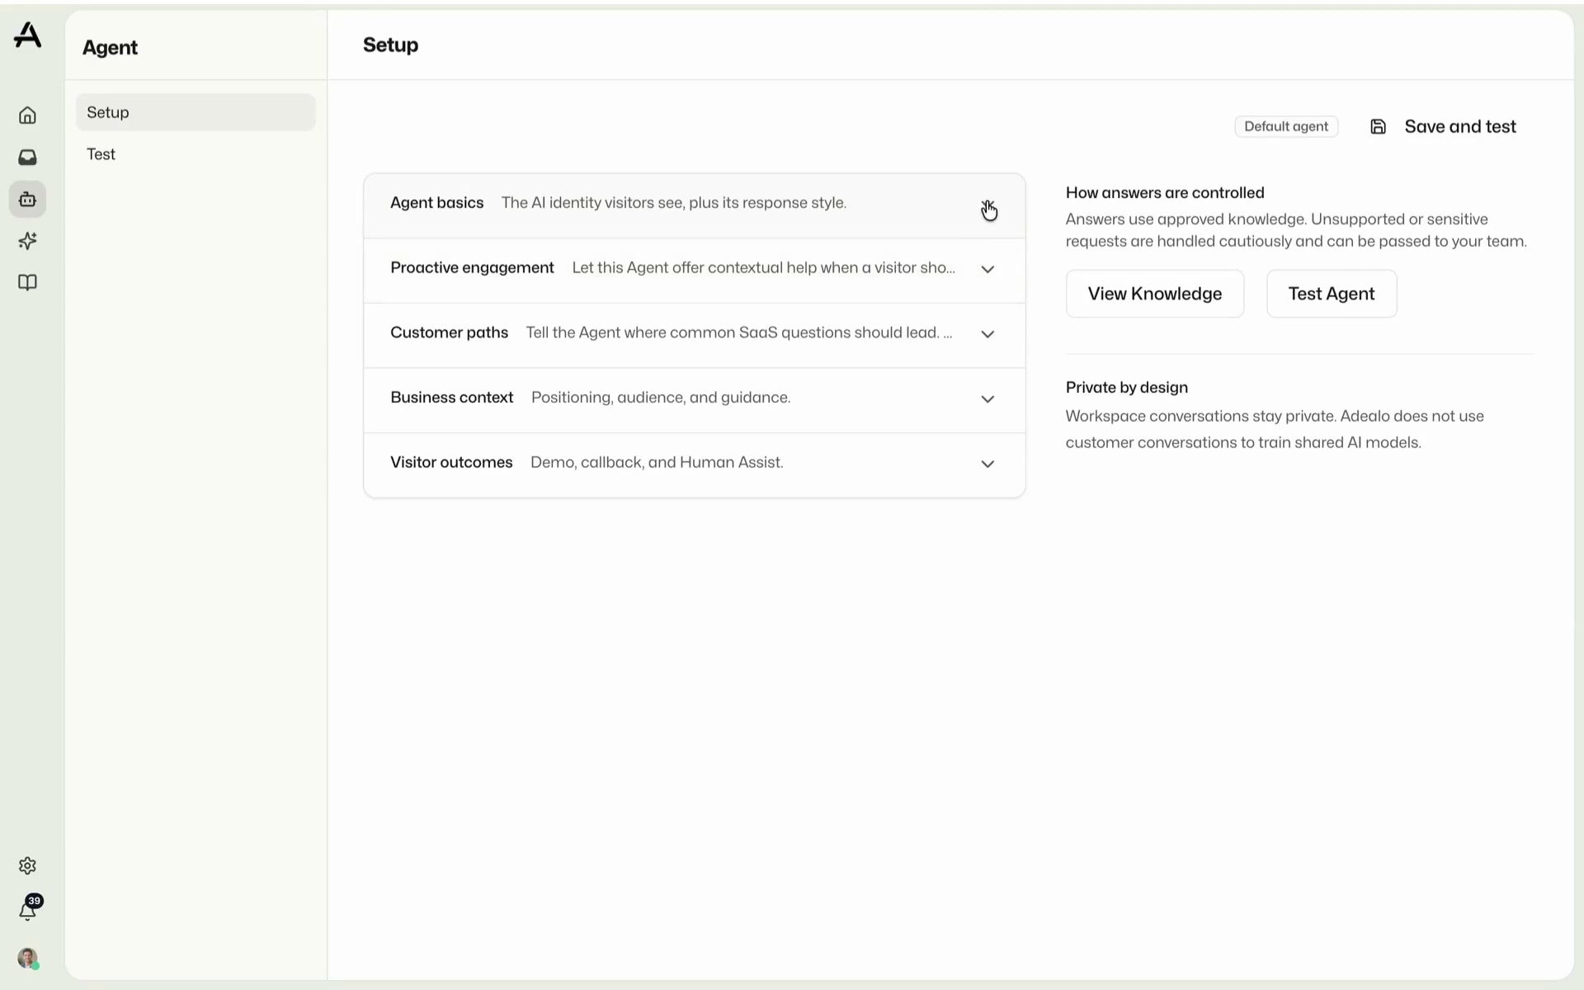
Task: Click the Test Agent button
Action: (x=1331, y=294)
